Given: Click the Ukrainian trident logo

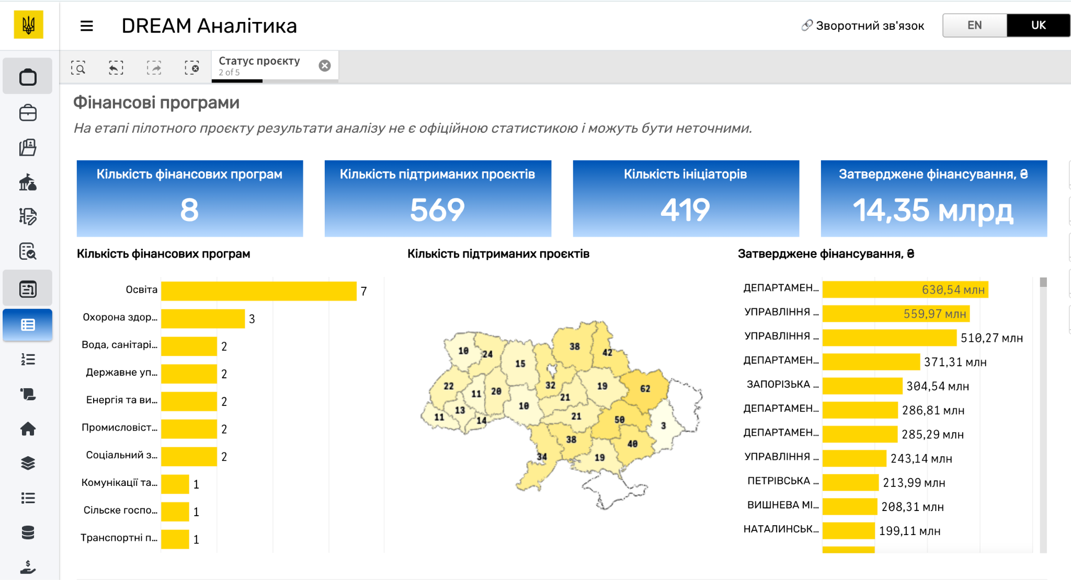Looking at the screenshot, I should [x=29, y=25].
